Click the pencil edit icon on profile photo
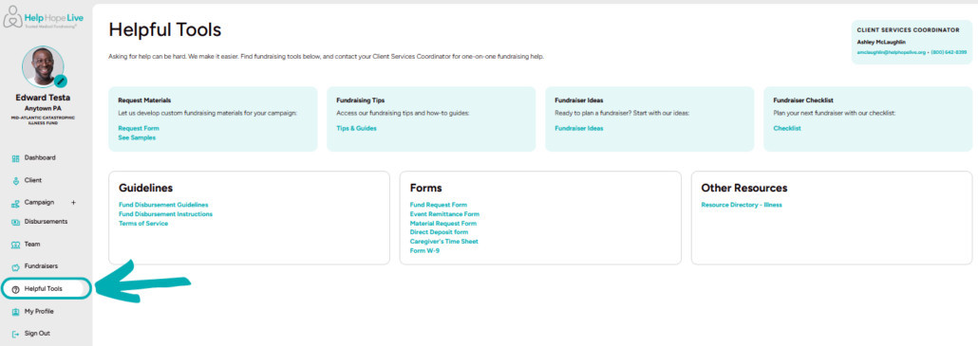This screenshot has width=978, height=346. coord(61,81)
